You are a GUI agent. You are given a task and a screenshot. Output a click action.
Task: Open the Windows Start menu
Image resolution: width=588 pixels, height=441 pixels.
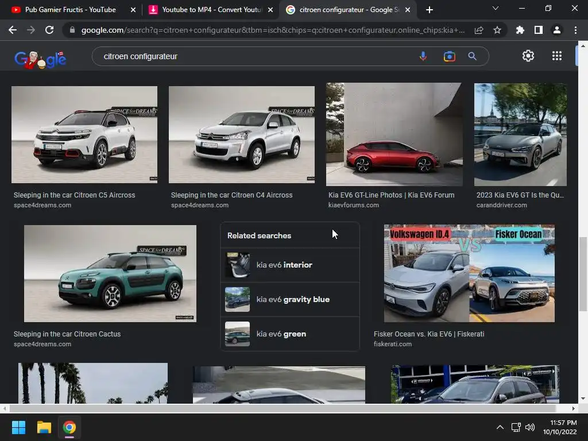click(18, 427)
